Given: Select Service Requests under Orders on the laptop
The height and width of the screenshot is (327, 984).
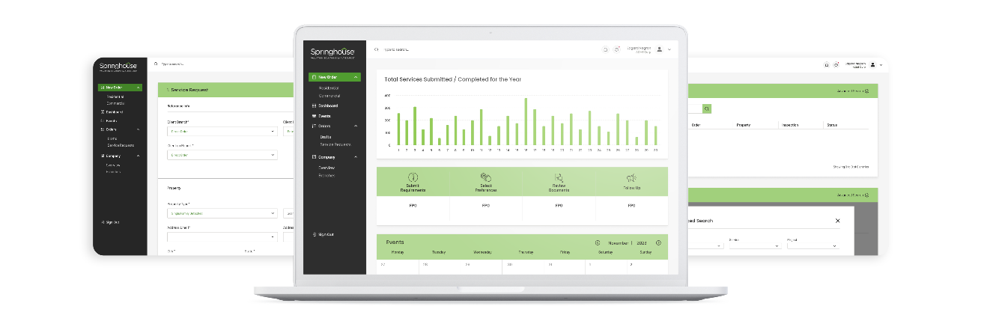Looking at the screenshot, I should coord(335,144).
